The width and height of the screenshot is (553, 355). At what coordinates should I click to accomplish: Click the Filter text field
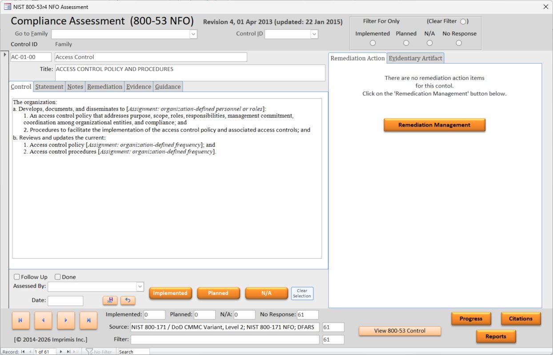pyautogui.click(x=225, y=339)
